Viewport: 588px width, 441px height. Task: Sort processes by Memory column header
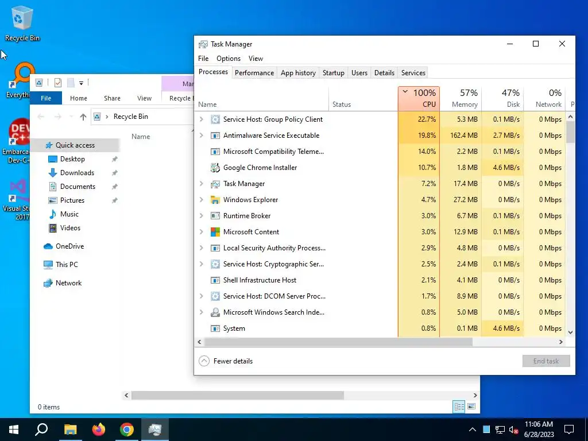(461, 98)
